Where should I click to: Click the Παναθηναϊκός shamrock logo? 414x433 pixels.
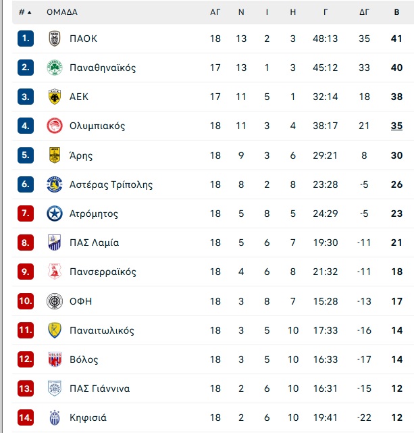click(x=55, y=68)
